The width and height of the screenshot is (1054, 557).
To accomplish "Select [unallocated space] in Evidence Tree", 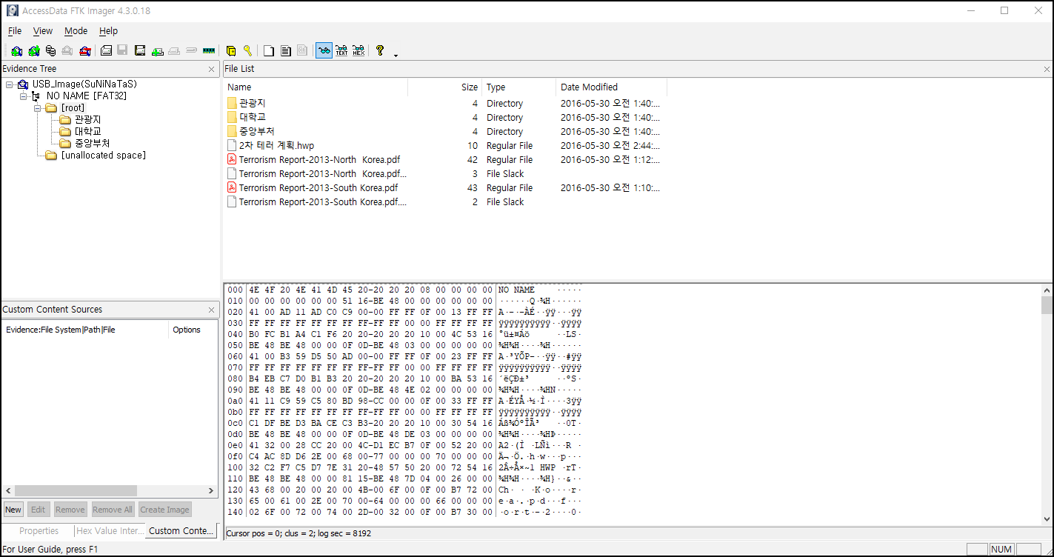I will pos(103,156).
